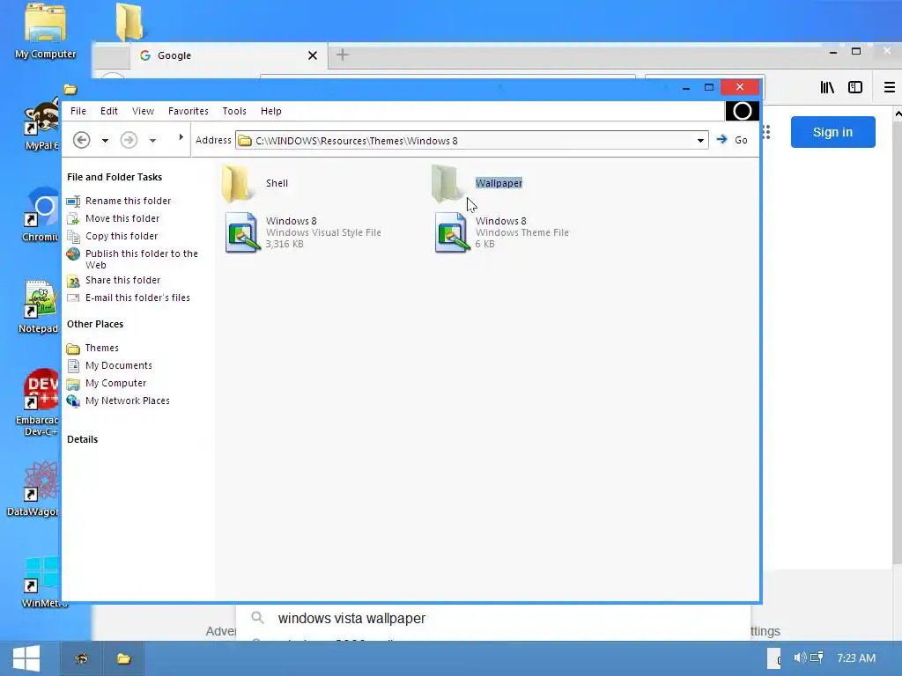This screenshot has height=676, width=902.
Task: Collapse the File and Folder Tasks section
Action: (x=115, y=177)
